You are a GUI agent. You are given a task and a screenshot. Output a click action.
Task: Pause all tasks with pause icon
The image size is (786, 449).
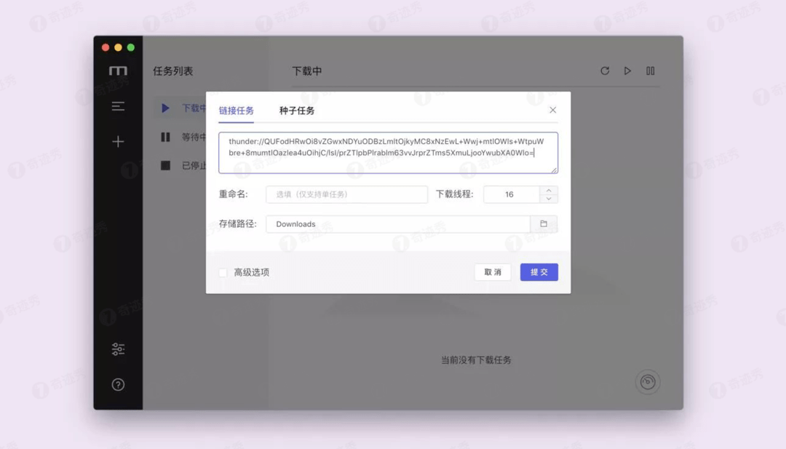click(650, 71)
